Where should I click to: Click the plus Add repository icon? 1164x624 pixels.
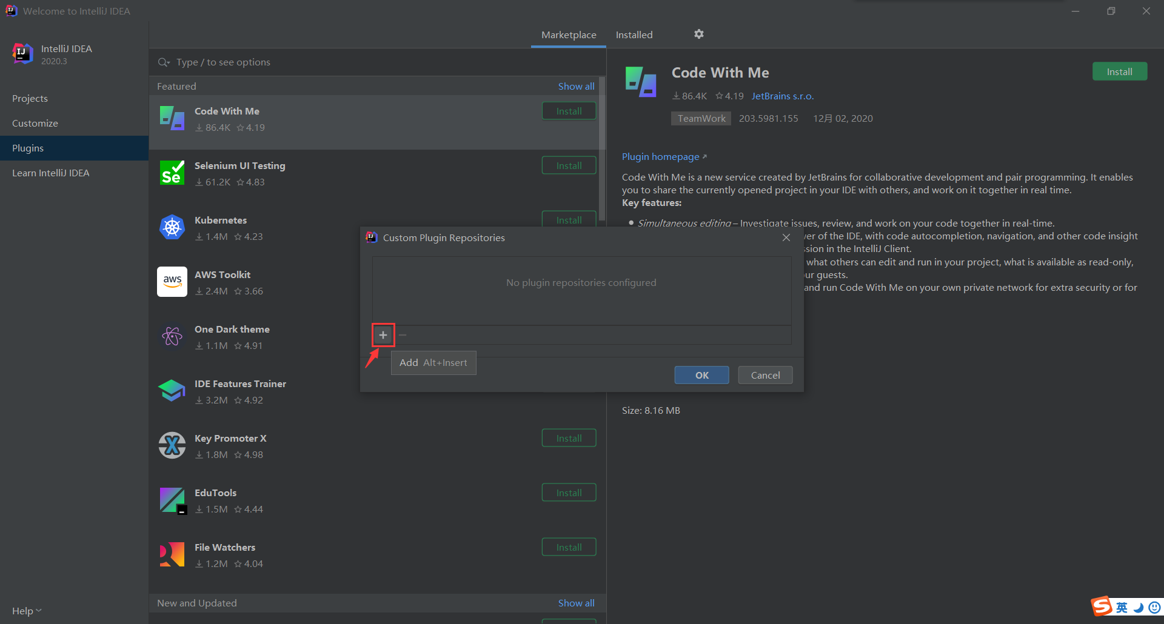click(x=383, y=335)
